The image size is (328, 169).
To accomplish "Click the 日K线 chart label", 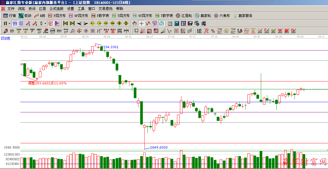I will coord(5,38).
